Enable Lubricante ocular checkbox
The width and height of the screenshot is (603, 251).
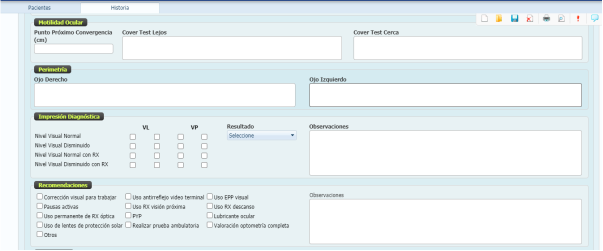[210, 216]
